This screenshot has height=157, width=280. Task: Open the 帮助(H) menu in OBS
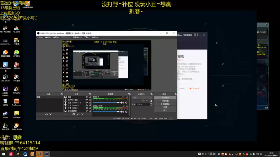coord(95,37)
